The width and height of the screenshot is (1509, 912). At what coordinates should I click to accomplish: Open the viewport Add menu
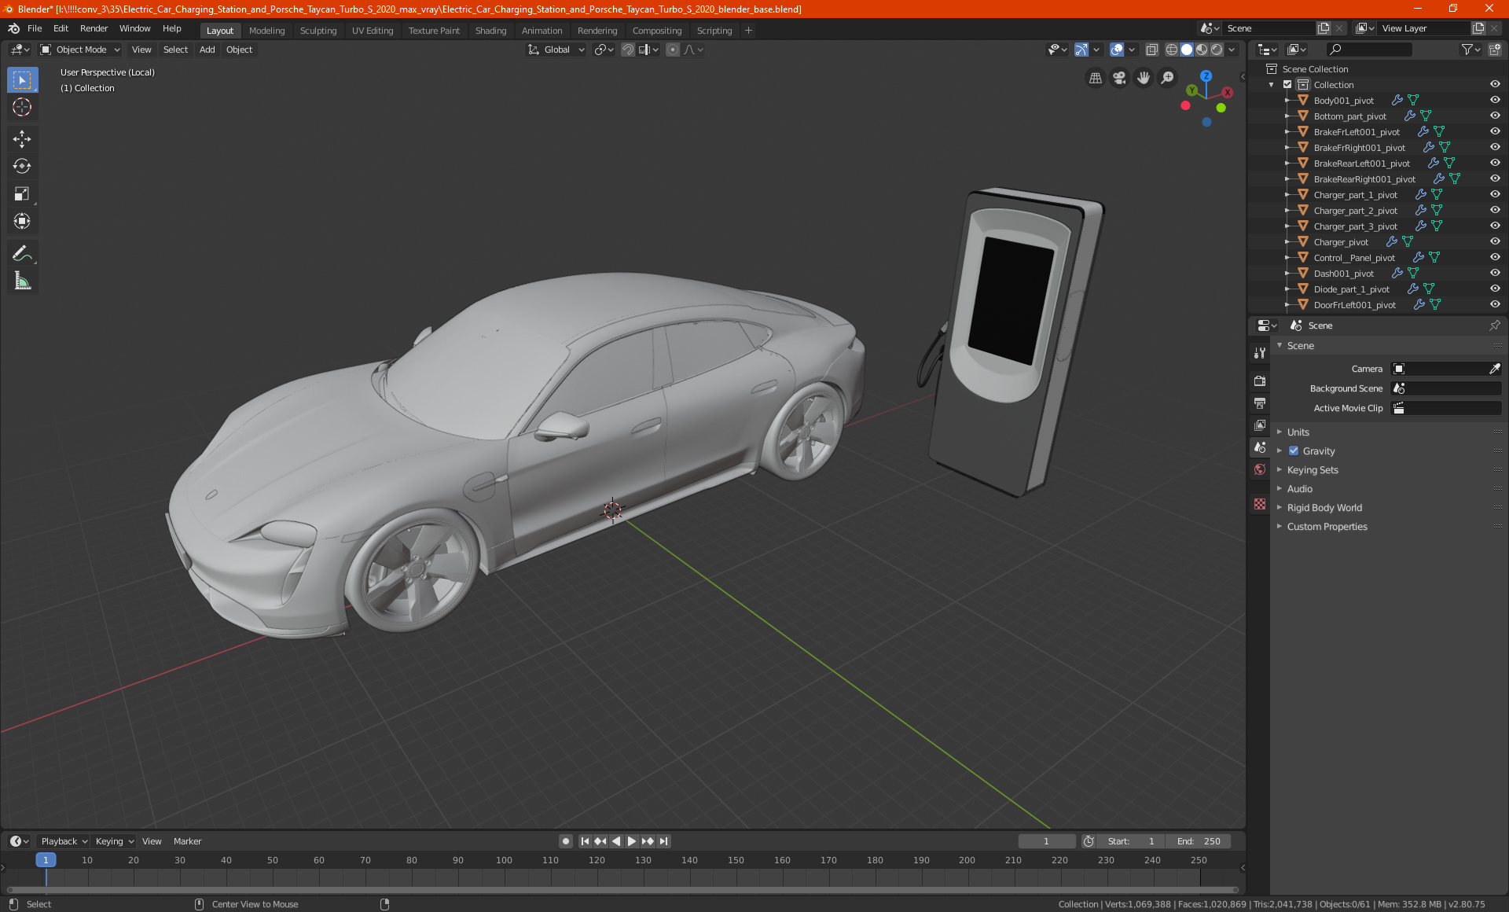[x=207, y=50]
